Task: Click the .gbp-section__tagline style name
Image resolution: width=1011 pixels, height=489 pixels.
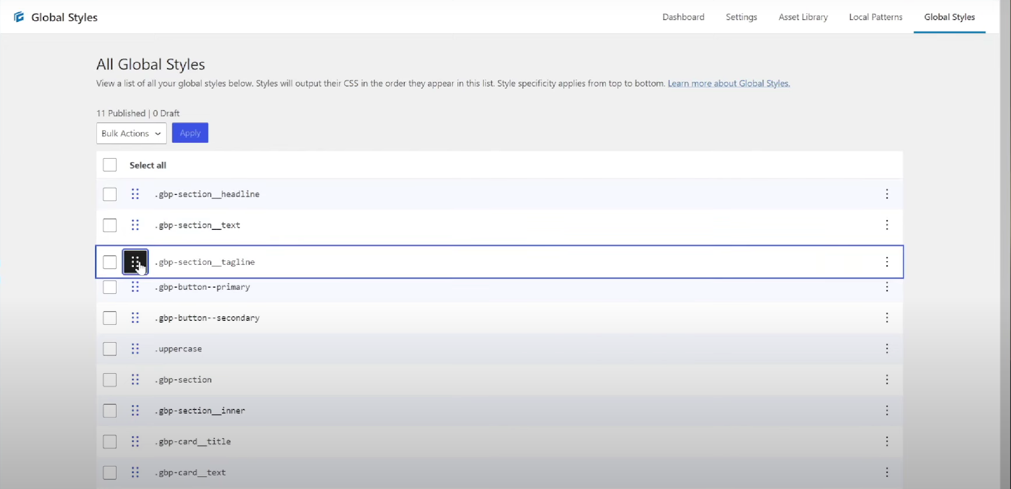Action: point(206,262)
